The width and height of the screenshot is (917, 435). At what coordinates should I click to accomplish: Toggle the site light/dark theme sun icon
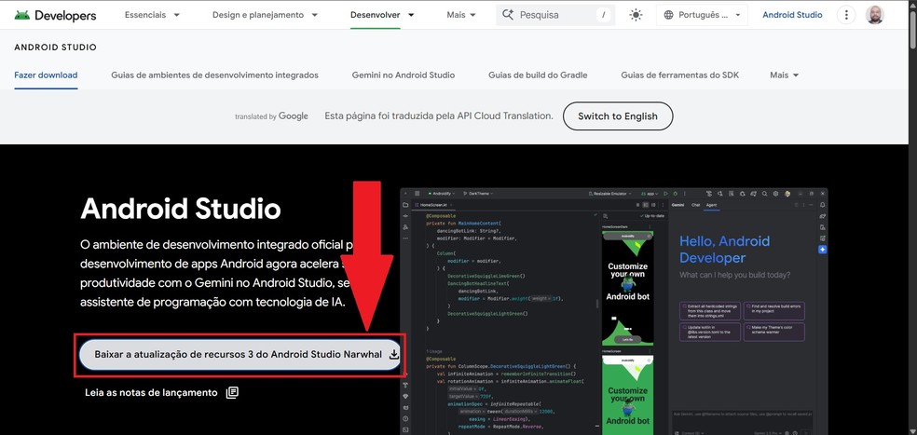pos(636,15)
